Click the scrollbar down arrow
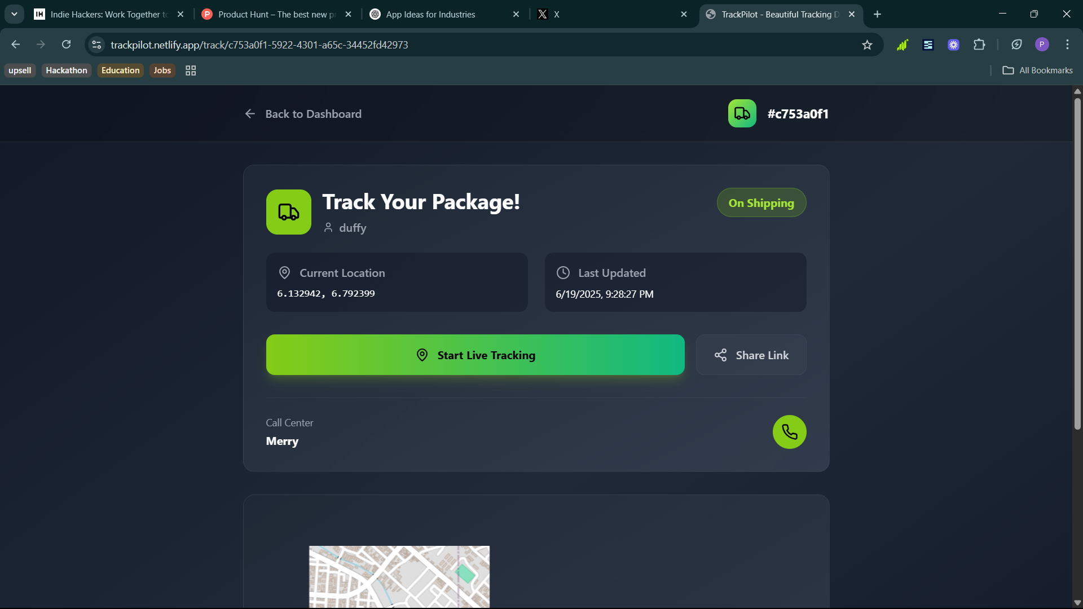 (x=1077, y=602)
